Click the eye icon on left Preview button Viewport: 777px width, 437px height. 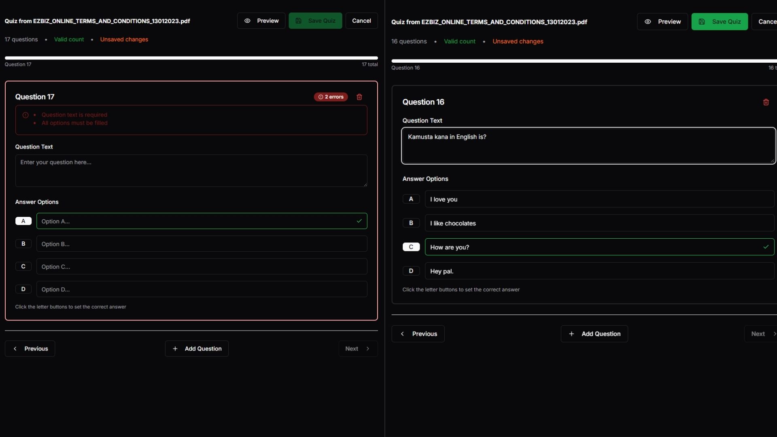(248, 21)
